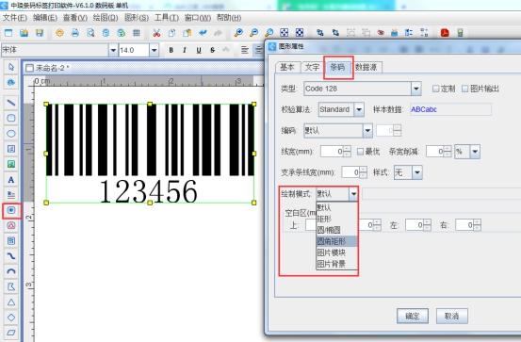Click the print icon

(75, 33)
